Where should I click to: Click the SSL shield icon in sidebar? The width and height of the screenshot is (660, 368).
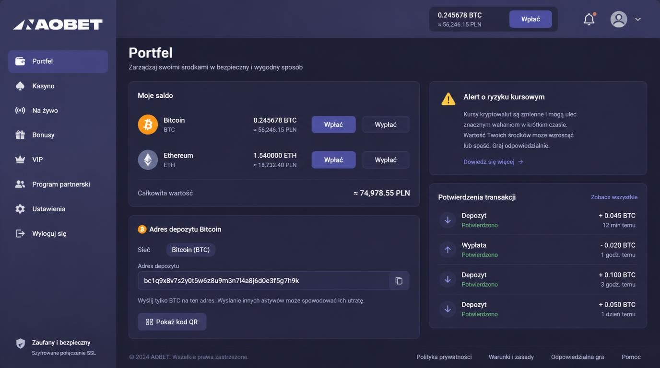click(x=20, y=343)
